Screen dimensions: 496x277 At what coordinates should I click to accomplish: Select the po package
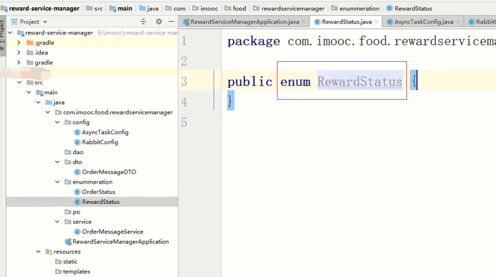coord(76,212)
